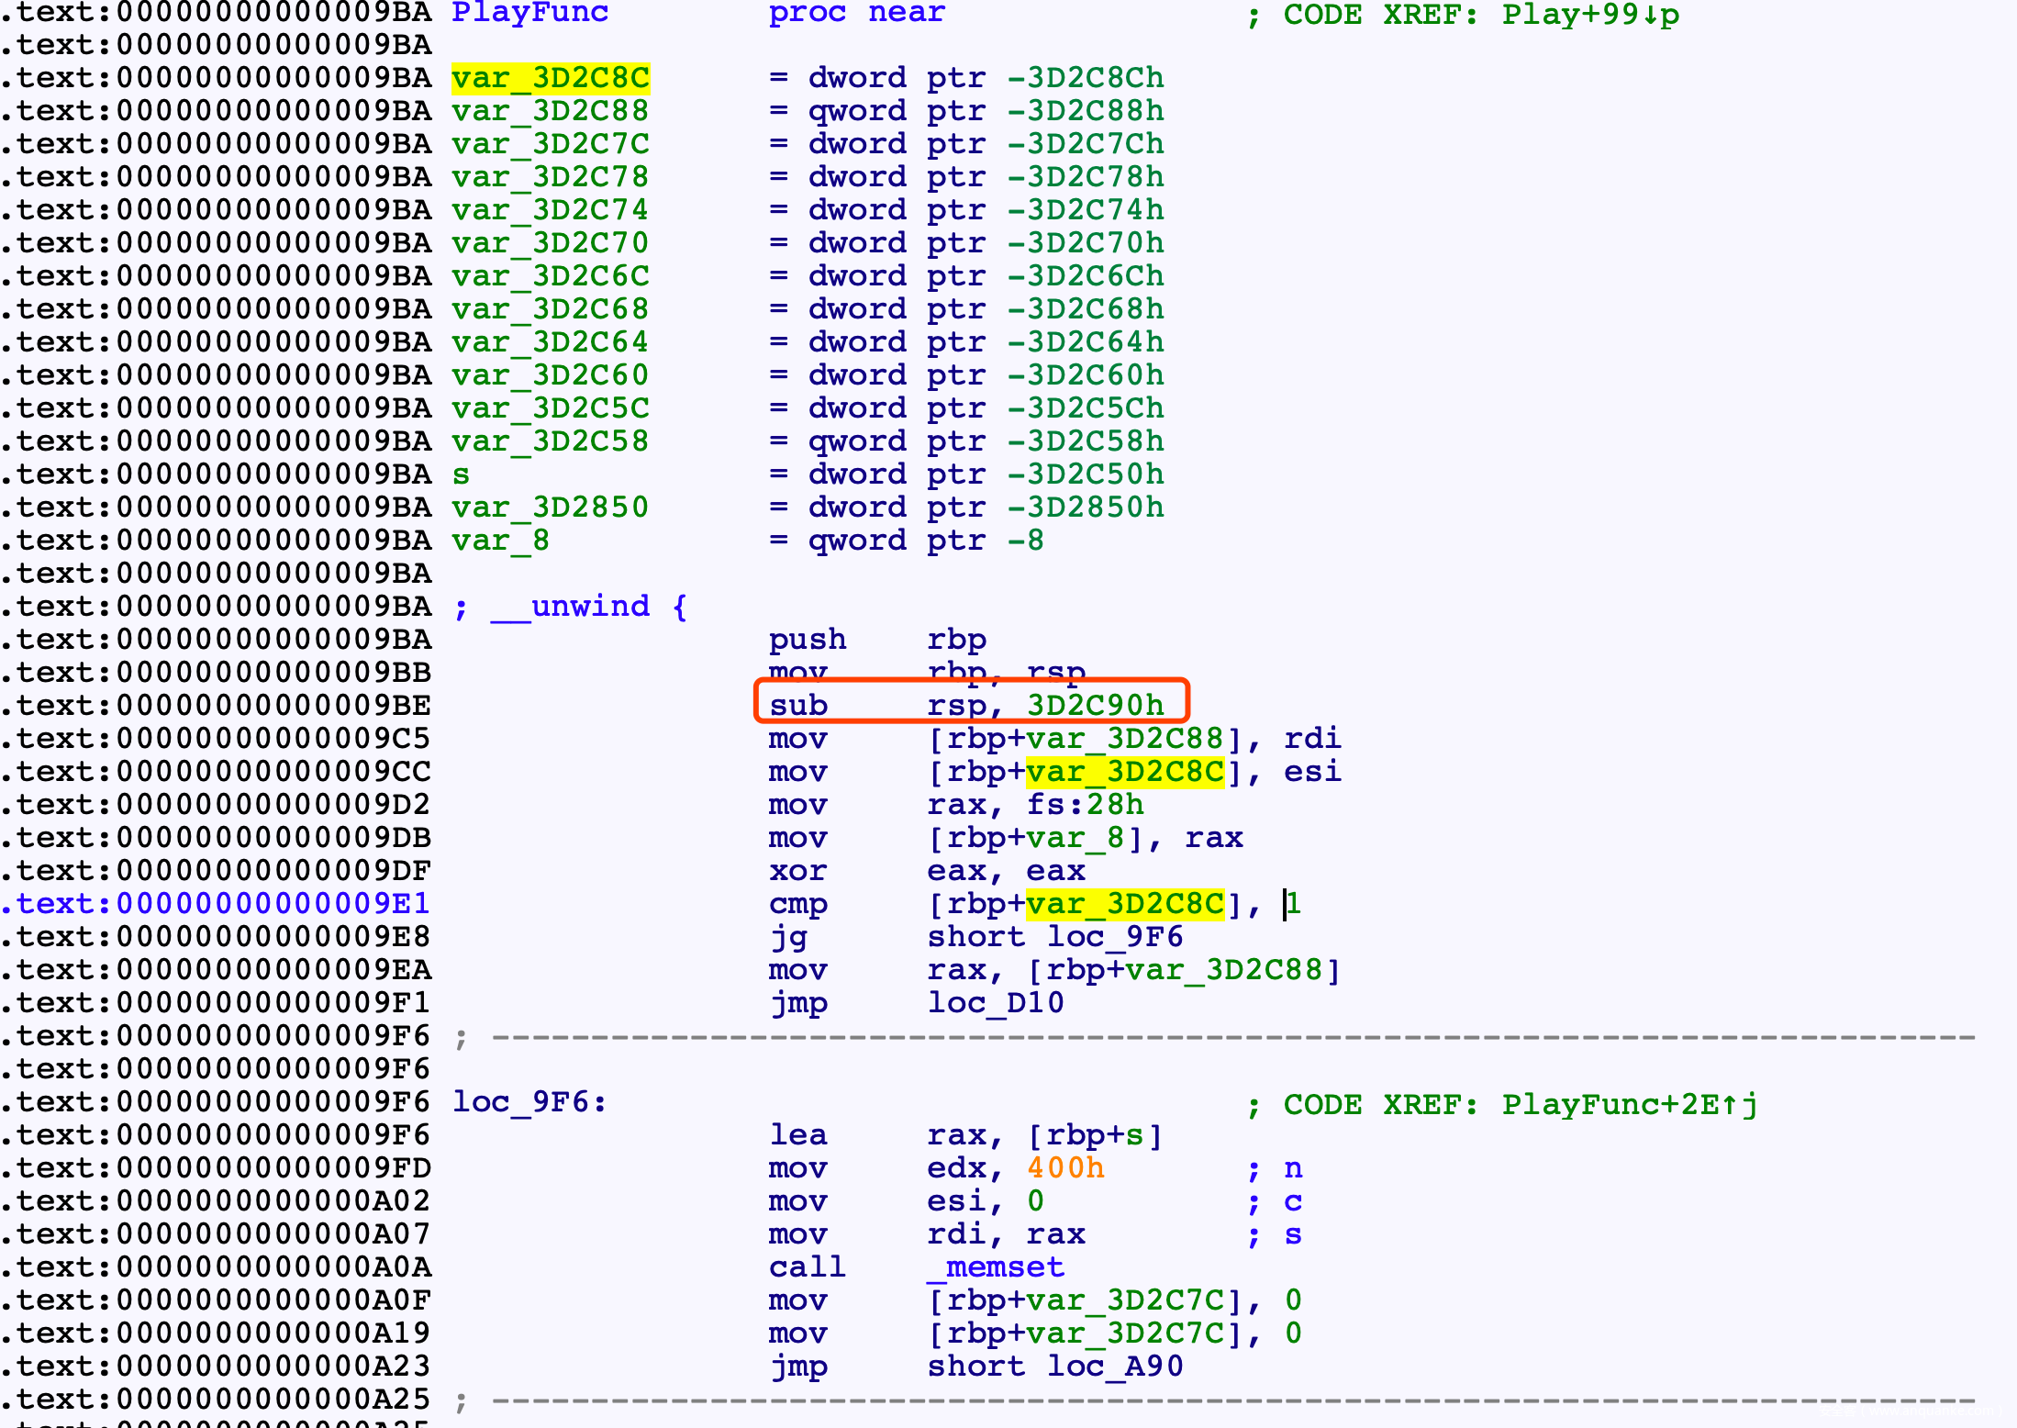The height and width of the screenshot is (1428, 2017).
Task: Select the blue address 09E1 line
Action: pyautogui.click(x=217, y=904)
